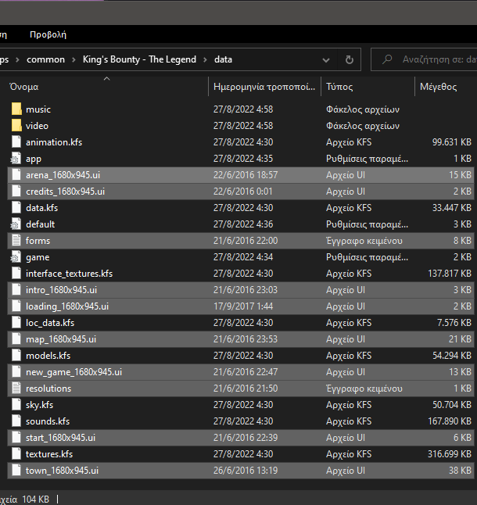Click the forms text document icon

[16, 241]
